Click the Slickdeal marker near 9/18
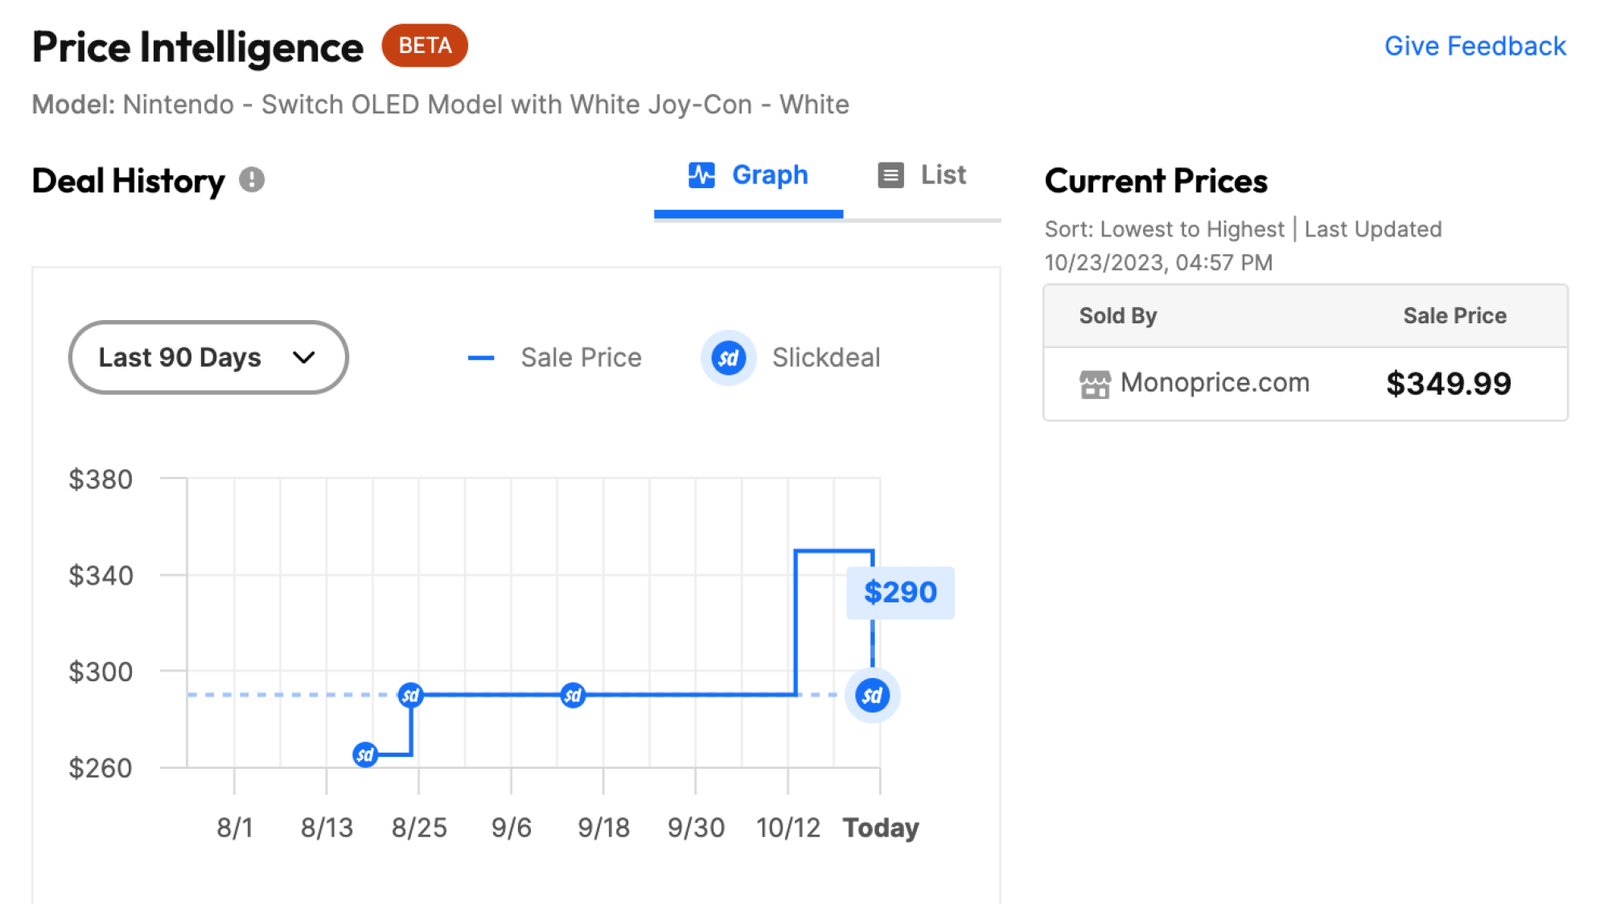The height and width of the screenshot is (904, 1608). tap(572, 695)
